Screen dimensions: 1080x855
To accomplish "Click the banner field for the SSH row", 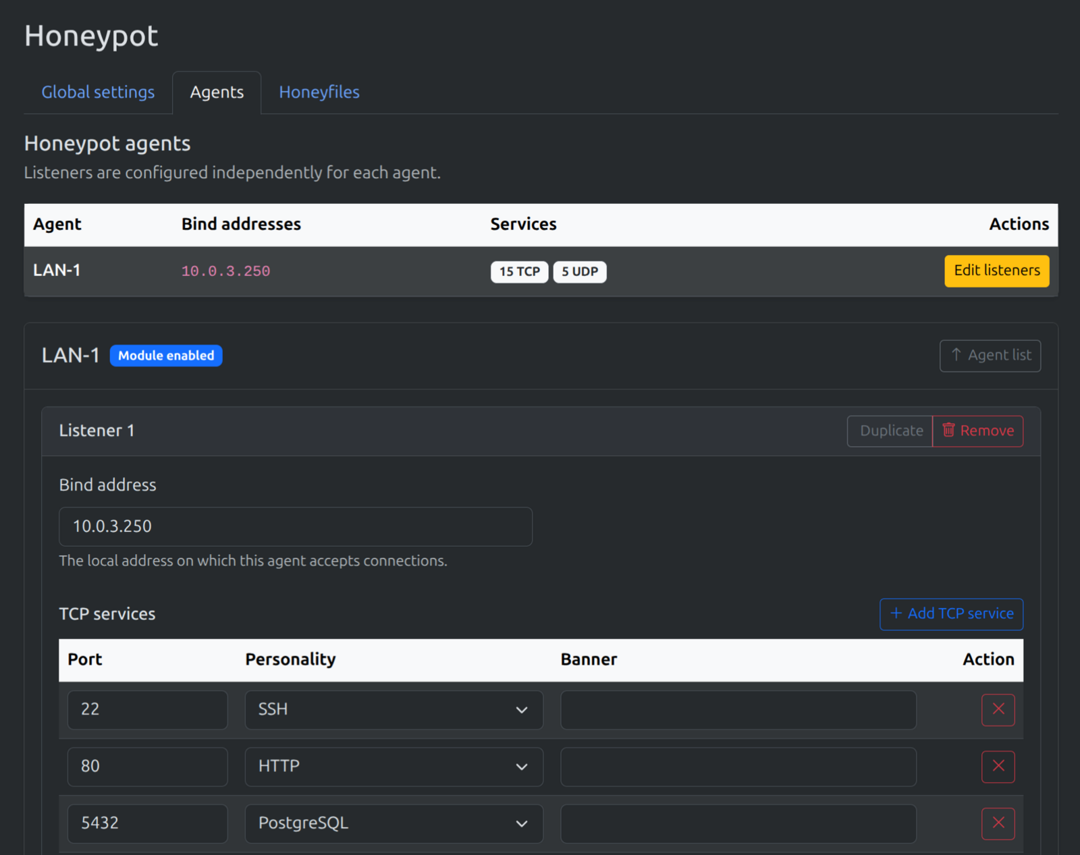I will tap(738, 709).
